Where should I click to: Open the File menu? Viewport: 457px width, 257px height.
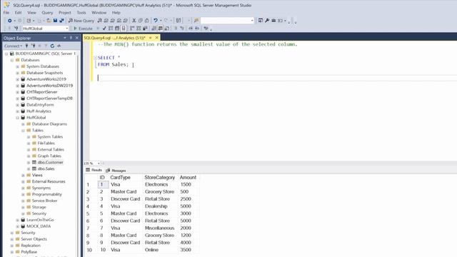pos(6,13)
